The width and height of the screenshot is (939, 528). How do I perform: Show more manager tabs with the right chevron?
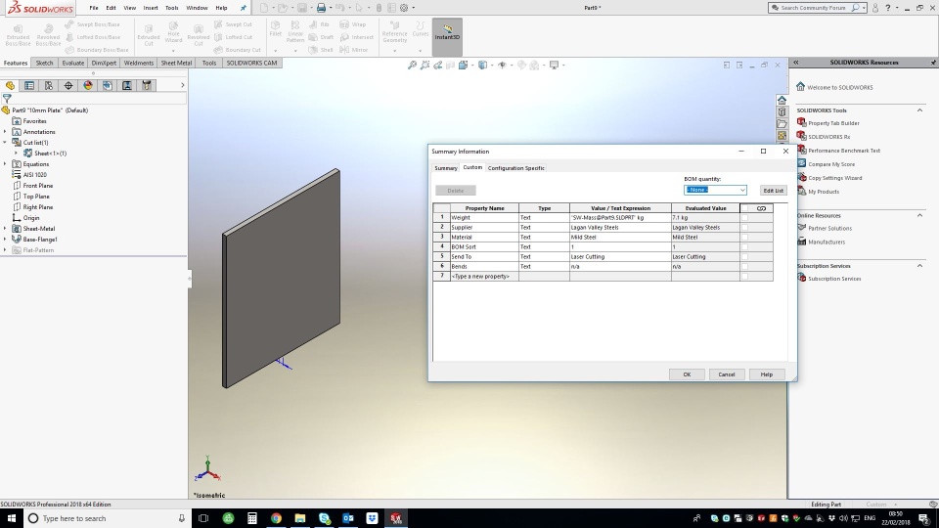click(x=183, y=86)
